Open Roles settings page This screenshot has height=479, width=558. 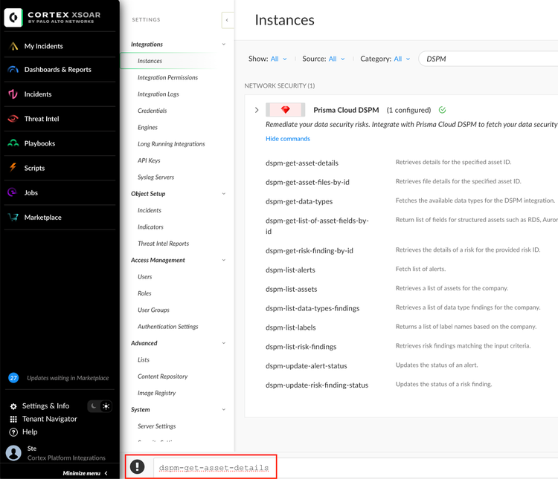(x=144, y=293)
